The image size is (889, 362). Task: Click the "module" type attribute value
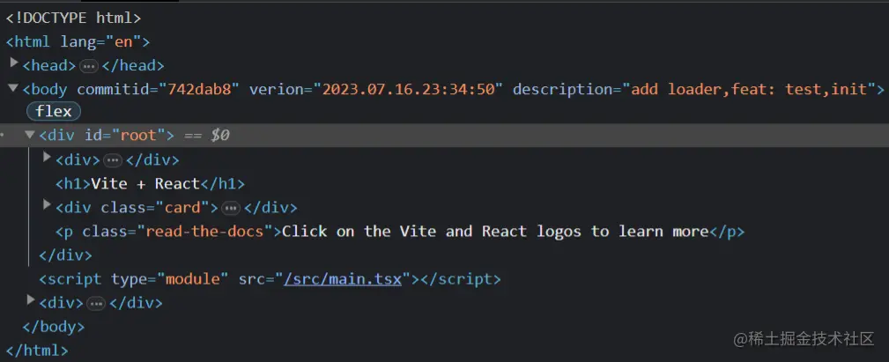(x=192, y=279)
